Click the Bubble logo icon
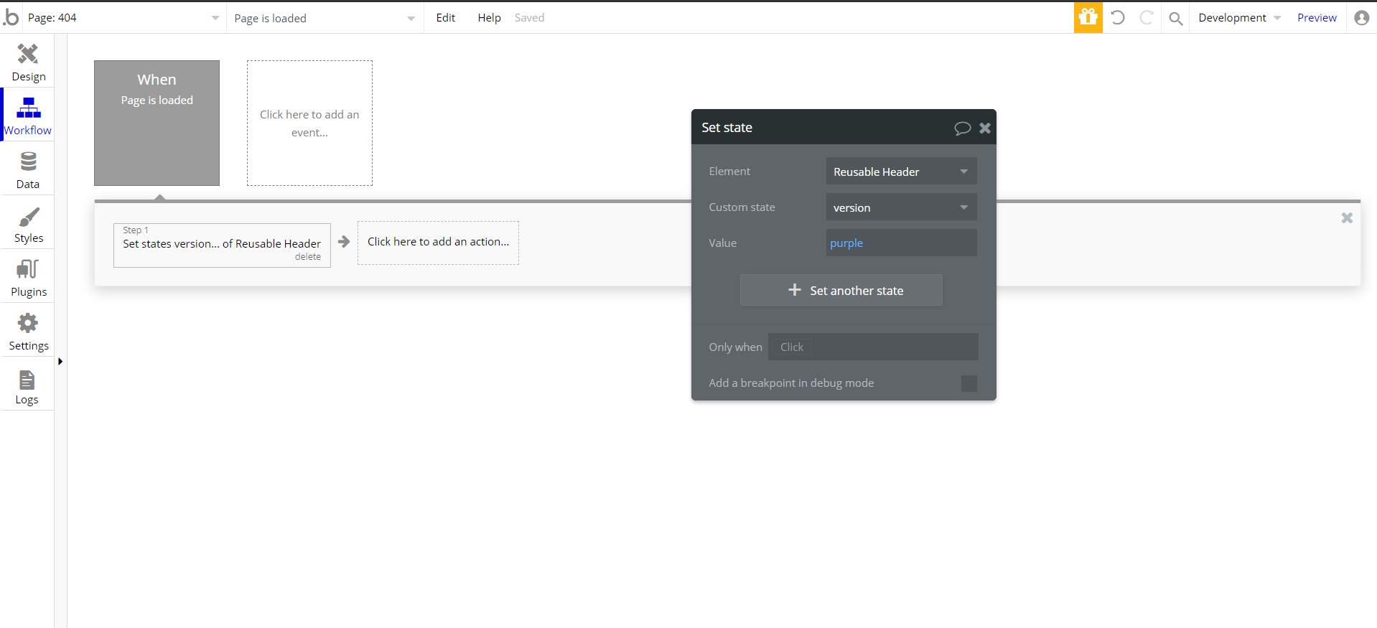The image size is (1377, 628). pyautogui.click(x=11, y=17)
